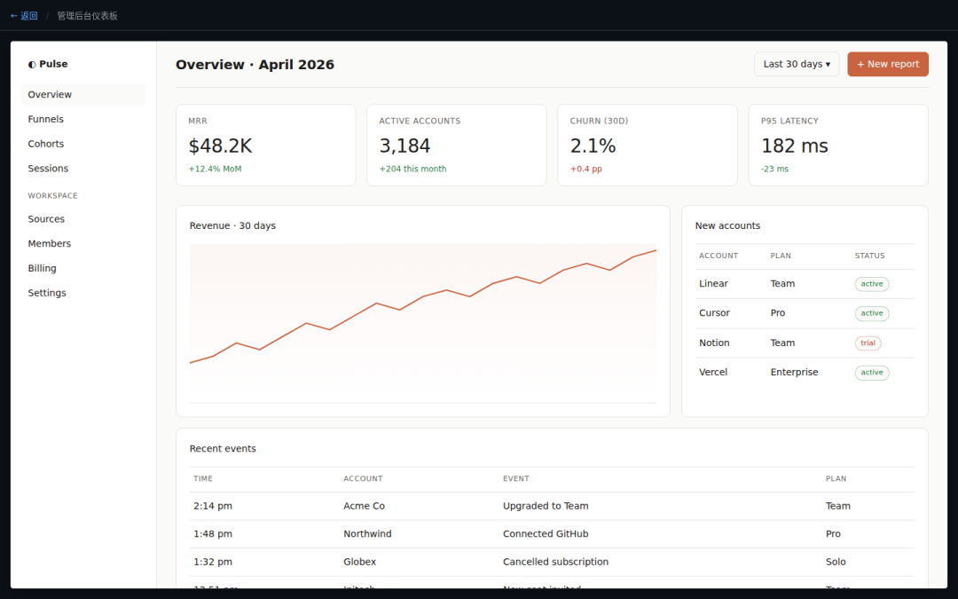Select the Notion account name
This screenshot has width=958, height=599.
tap(714, 343)
